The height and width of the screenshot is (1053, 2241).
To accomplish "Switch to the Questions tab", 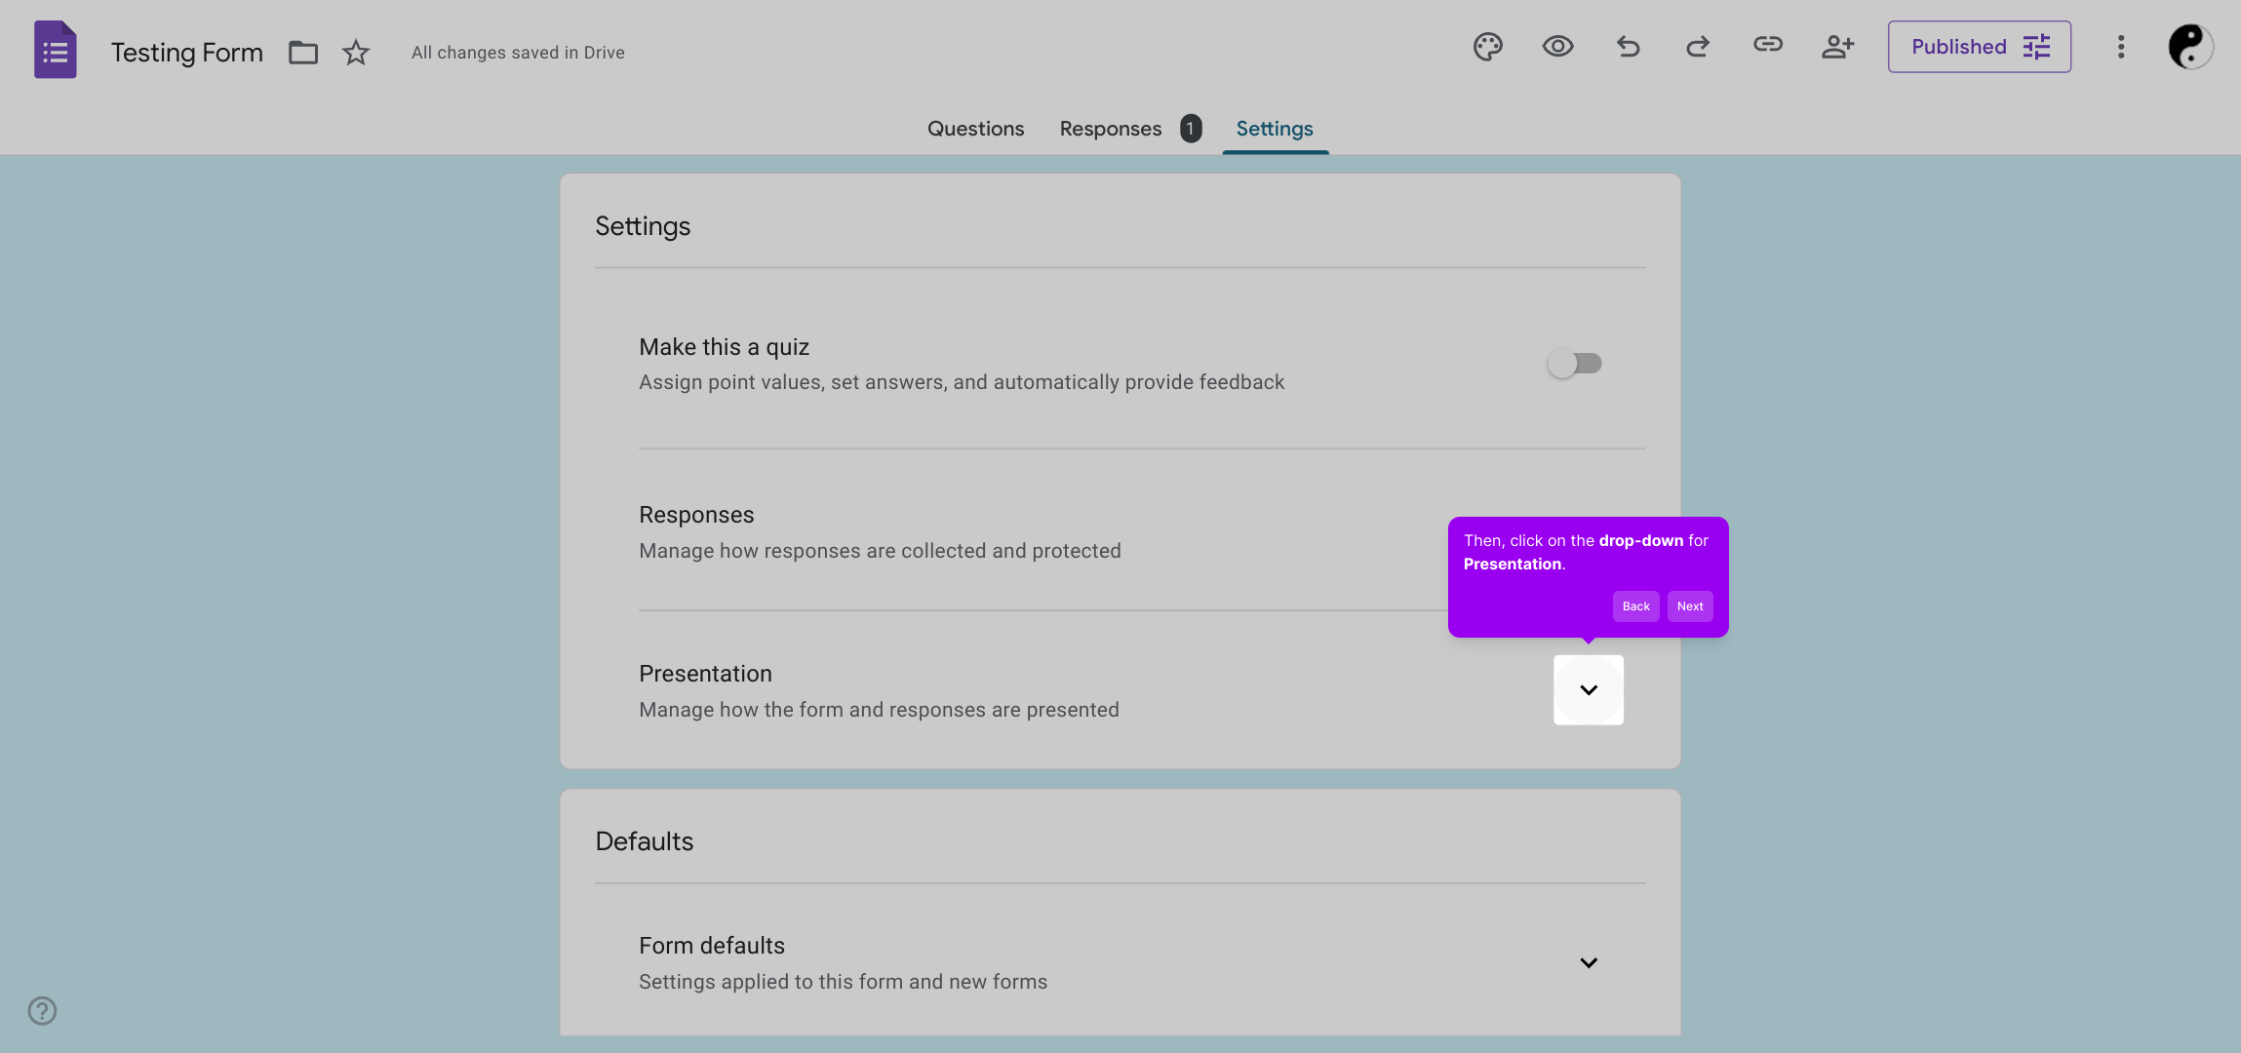I will [x=975, y=129].
